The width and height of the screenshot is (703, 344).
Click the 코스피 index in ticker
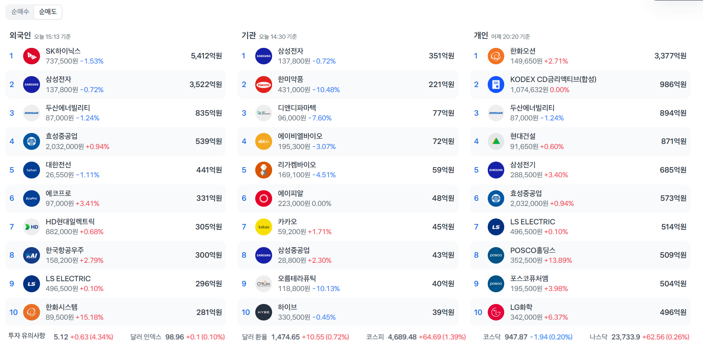point(416,337)
